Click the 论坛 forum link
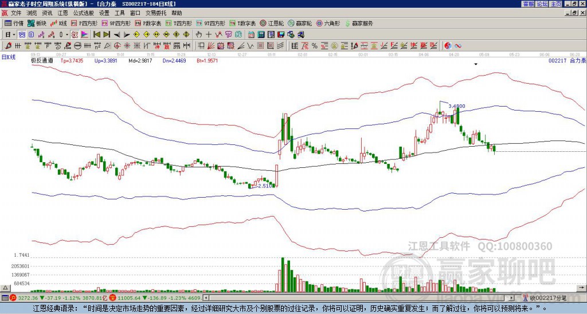The image size is (587, 314). (x=542, y=4)
